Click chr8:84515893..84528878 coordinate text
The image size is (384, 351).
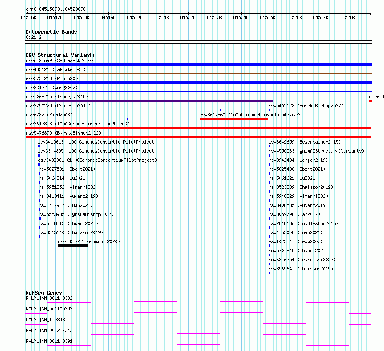click(x=56, y=9)
